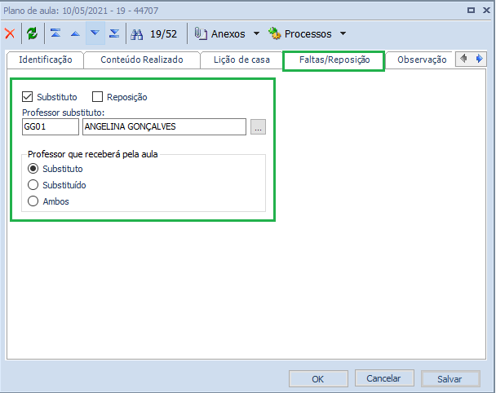Select the Substituído radio option

33,184
